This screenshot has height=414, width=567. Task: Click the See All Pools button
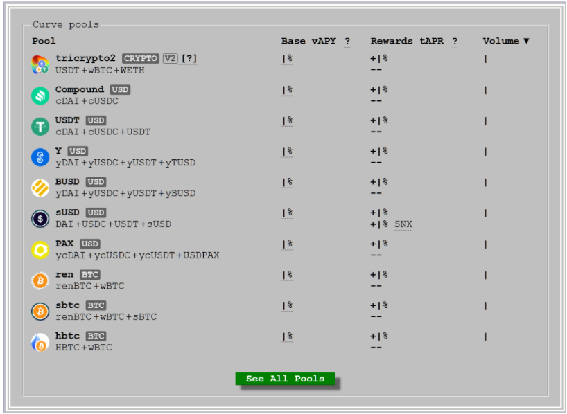(285, 379)
